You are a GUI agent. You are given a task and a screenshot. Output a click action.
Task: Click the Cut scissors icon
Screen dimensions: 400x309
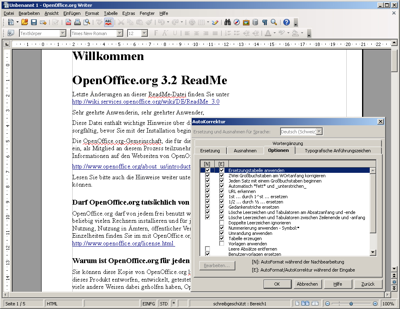click(x=121, y=23)
